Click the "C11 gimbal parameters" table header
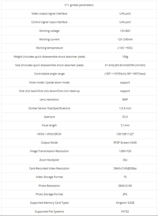This screenshot has height=216, width=158. 79,5
